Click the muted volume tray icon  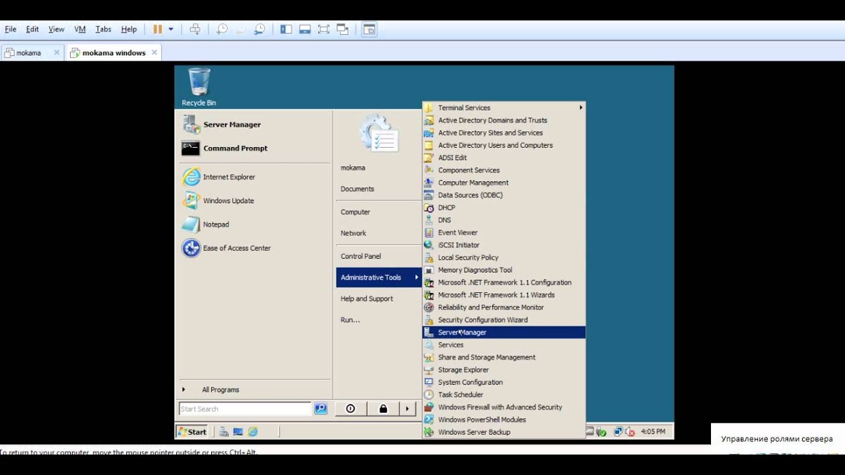point(630,431)
